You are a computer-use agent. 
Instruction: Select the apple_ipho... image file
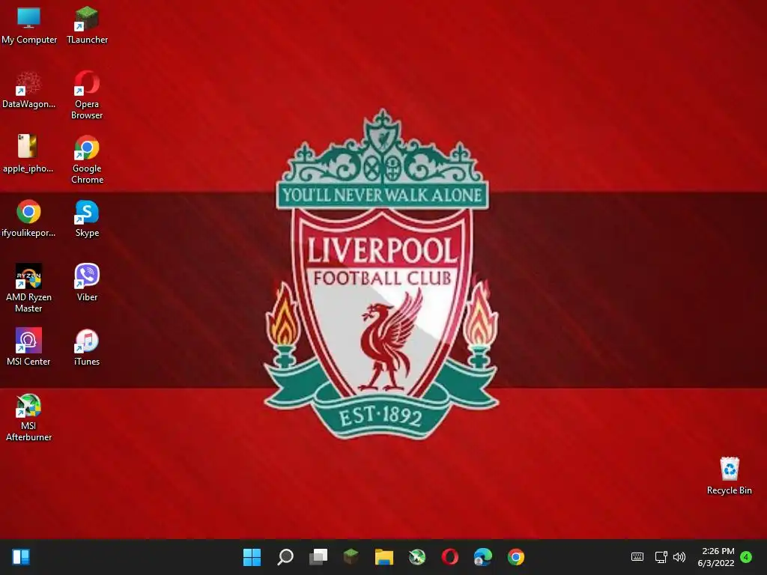click(x=28, y=153)
